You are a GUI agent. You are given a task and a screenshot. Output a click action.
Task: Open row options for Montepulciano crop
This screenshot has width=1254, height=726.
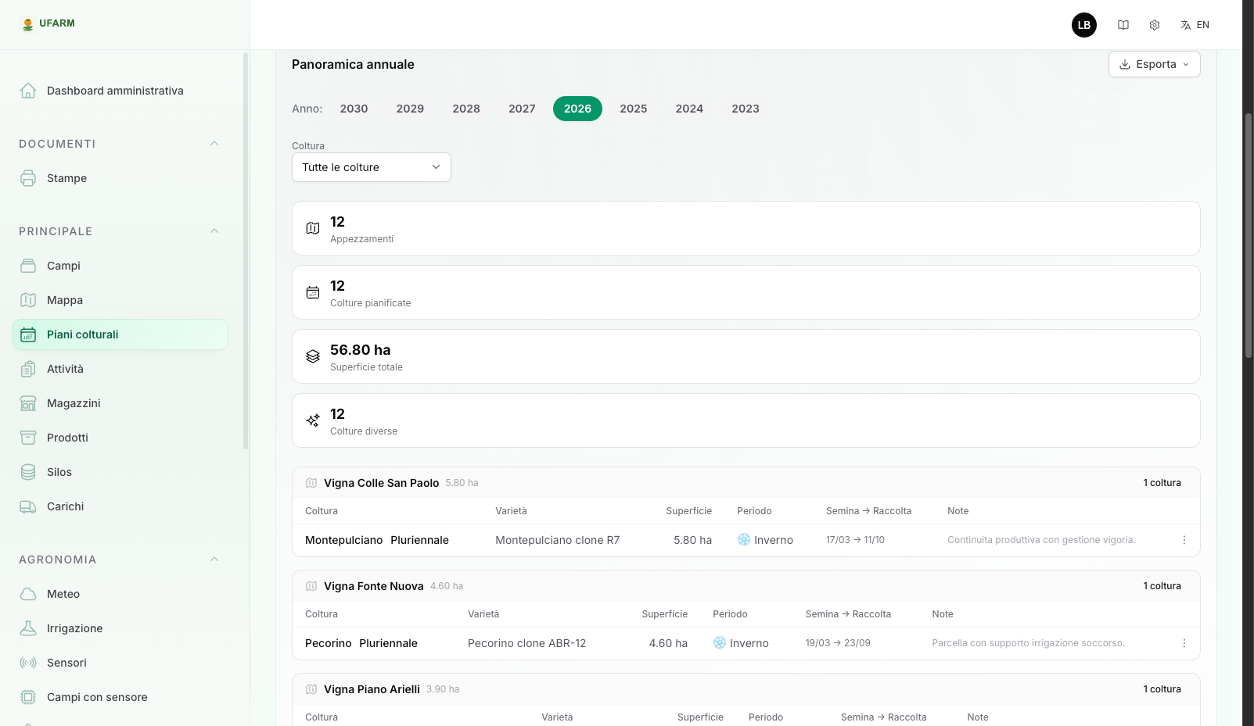(x=1184, y=540)
